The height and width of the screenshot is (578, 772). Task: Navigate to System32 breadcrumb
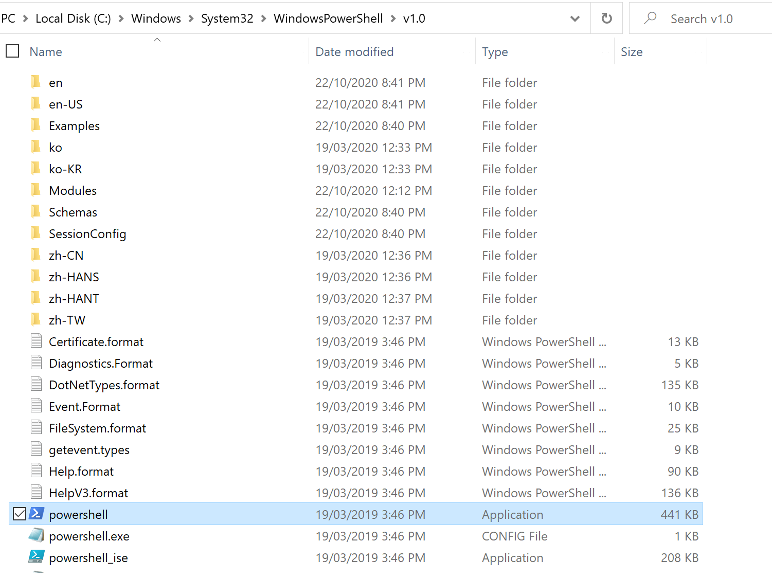click(227, 19)
